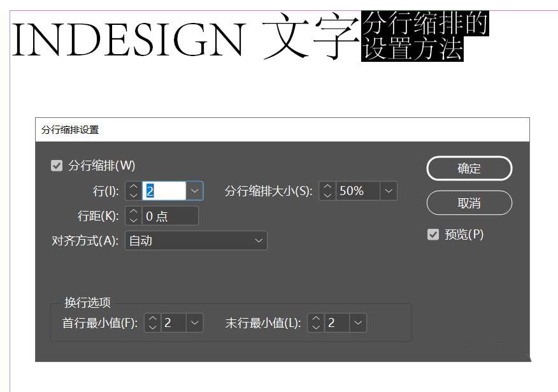Click the highlighted 设置方法 text in document
This screenshot has width=558, height=392.
click(413, 49)
